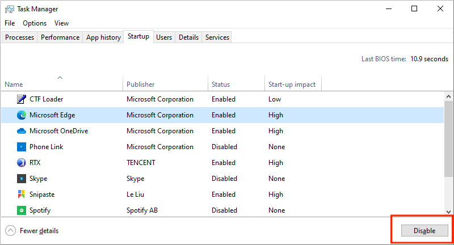Collapse view with Fewer details arrow icon
This screenshot has height=245, width=454.
pyautogui.click(x=10, y=231)
